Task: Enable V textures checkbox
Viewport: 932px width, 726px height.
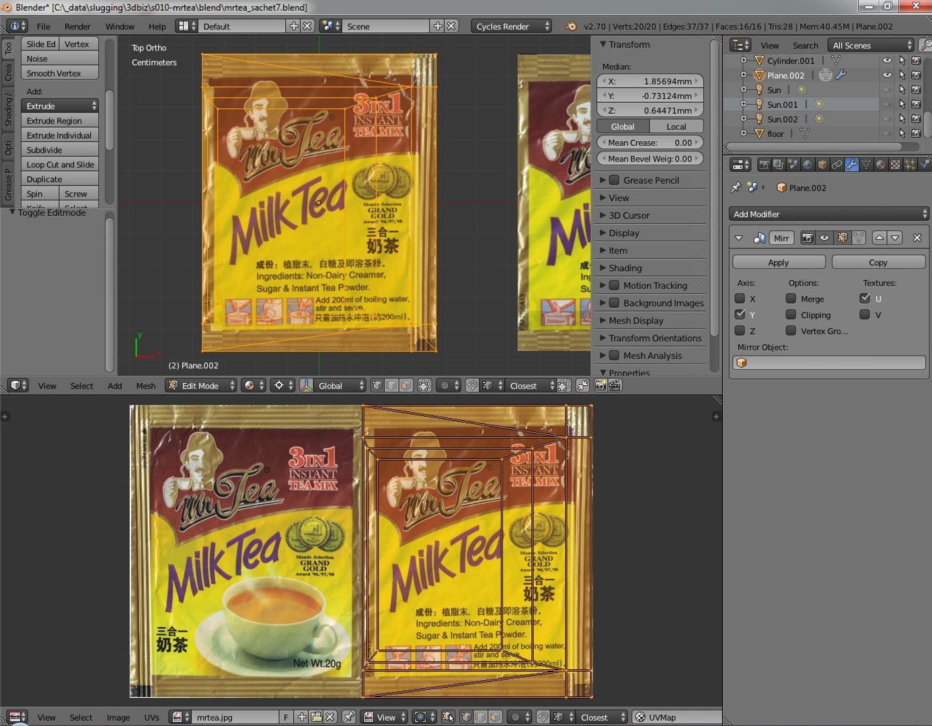Action: [865, 315]
